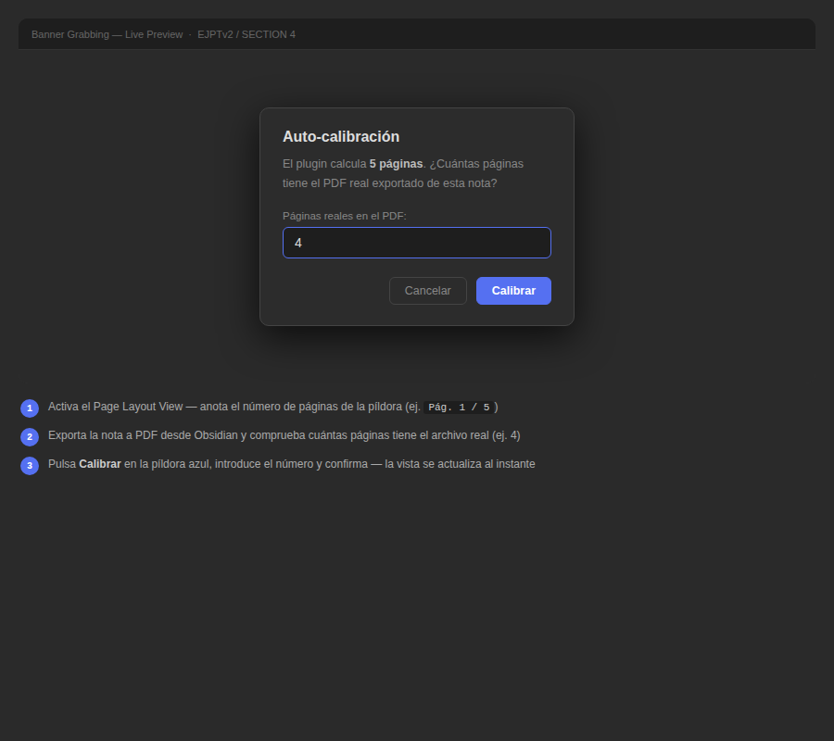Click the value '4' inside the input
This screenshot has height=741, width=834.
point(298,243)
